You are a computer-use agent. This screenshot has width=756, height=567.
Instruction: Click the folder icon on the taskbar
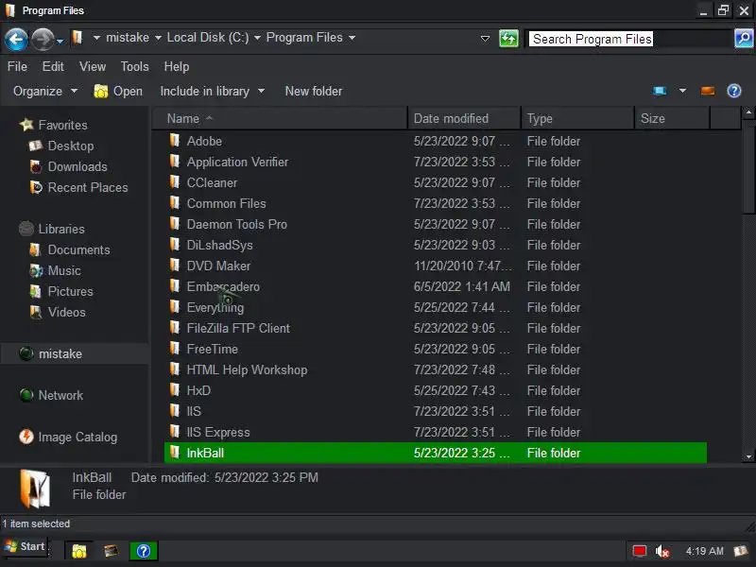[x=79, y=551]
